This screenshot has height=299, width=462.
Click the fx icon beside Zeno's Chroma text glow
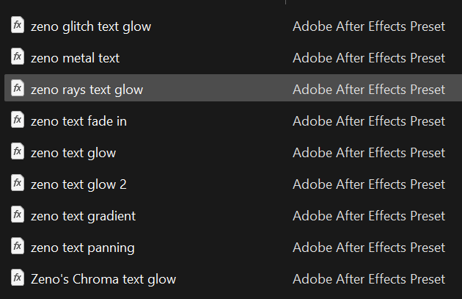point(18,278)
